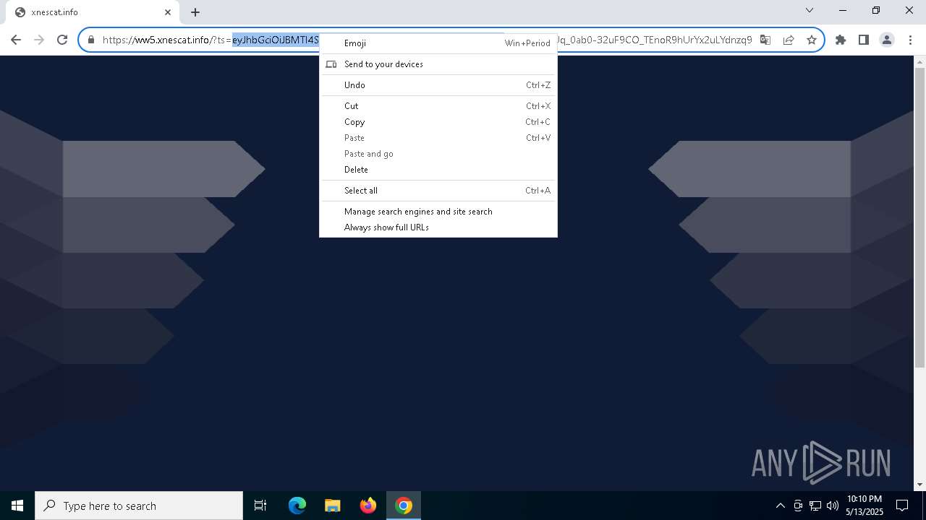Click Delete in the context menu

(438, 170)
